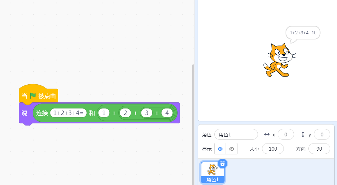Click the y position vertical arrows icon
This screenshot has width=337, height=185.
coord(303,134)
